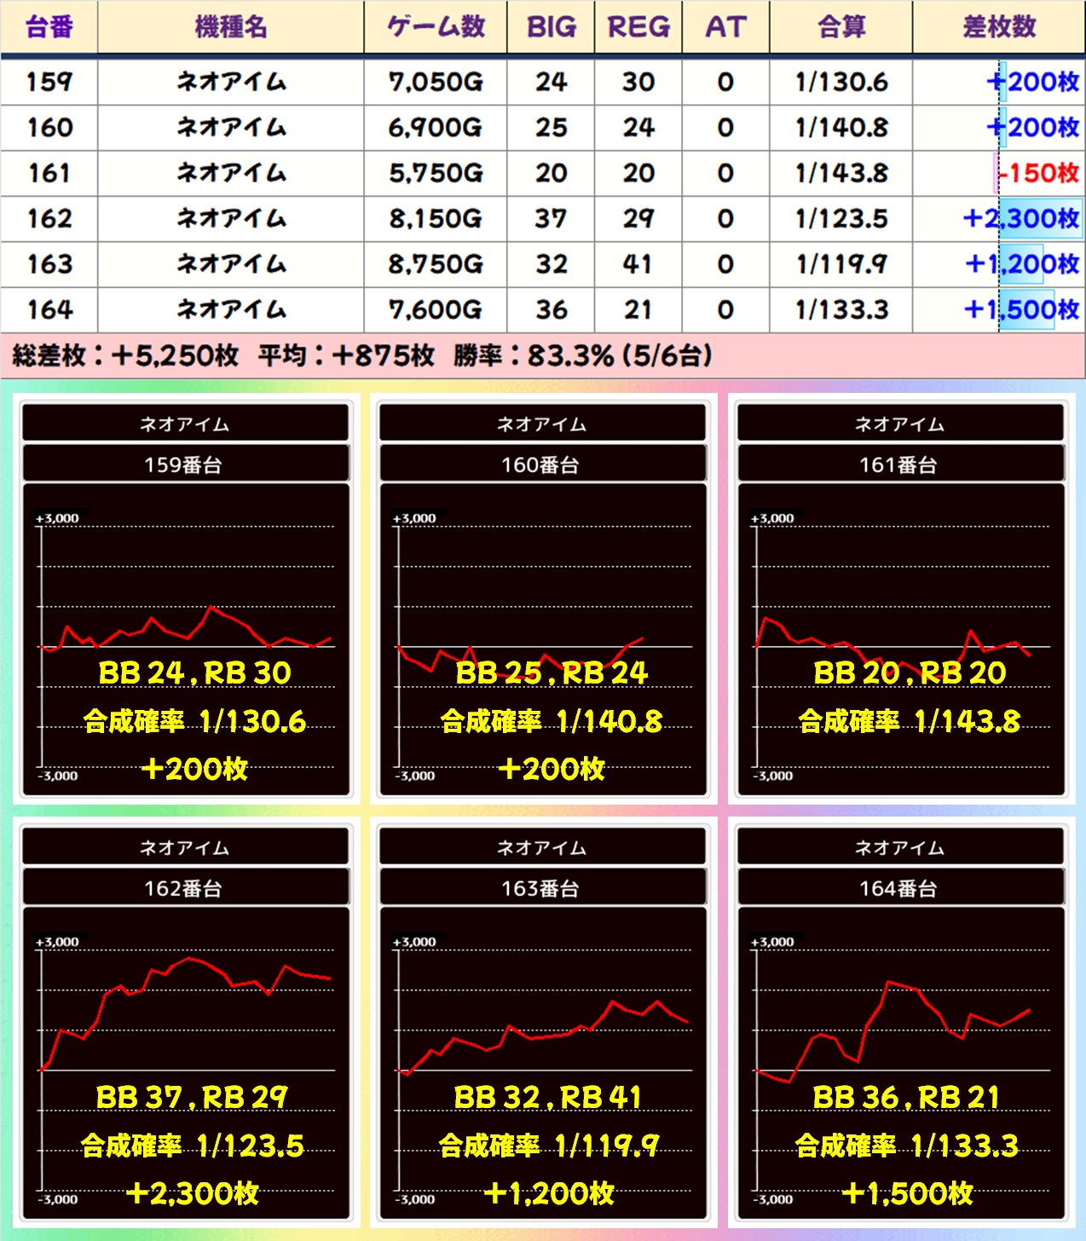Screen dimensions: 1086x1241
Task: Select machine number 162 in table
Action: coord(49,219)
